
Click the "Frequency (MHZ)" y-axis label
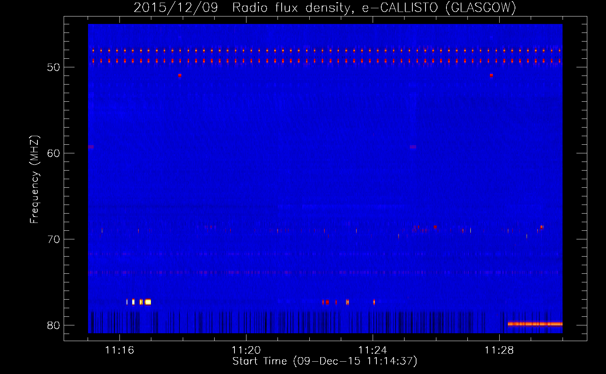point(34,180)
